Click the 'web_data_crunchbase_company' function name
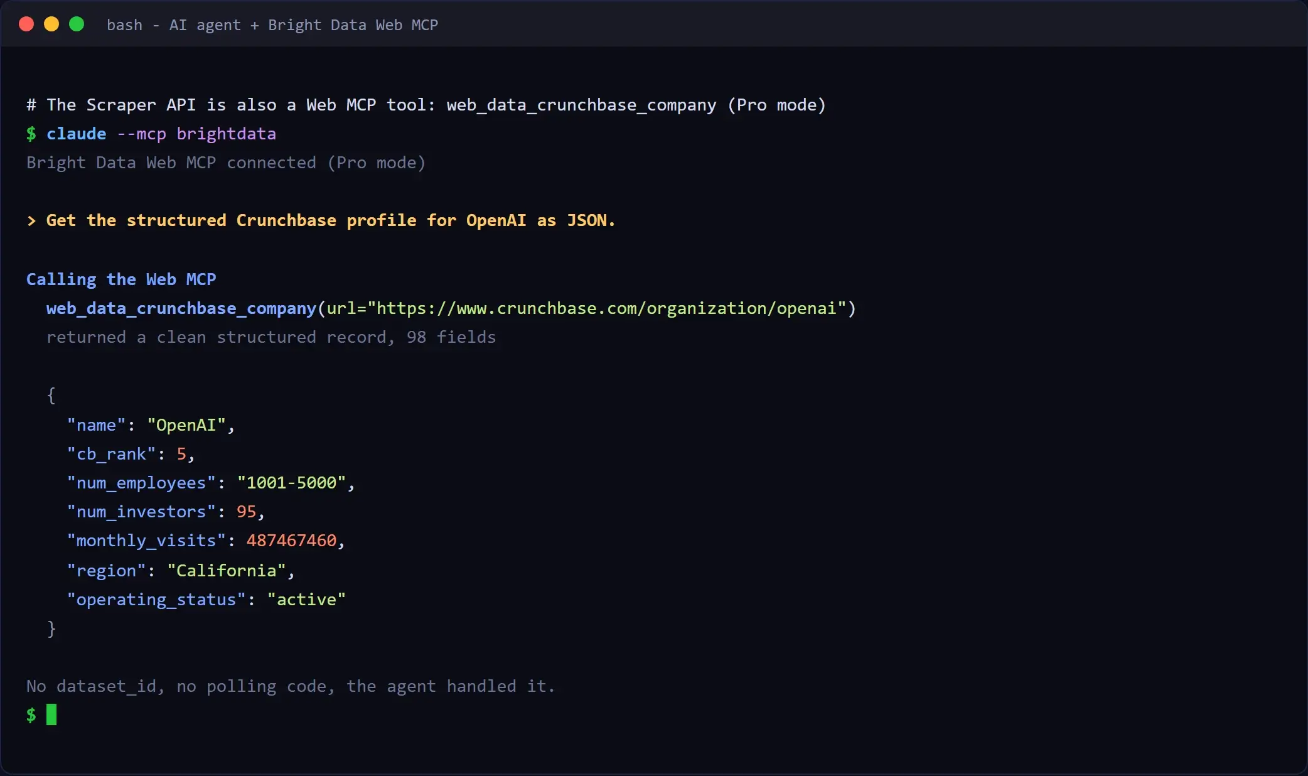 (181, 308)
